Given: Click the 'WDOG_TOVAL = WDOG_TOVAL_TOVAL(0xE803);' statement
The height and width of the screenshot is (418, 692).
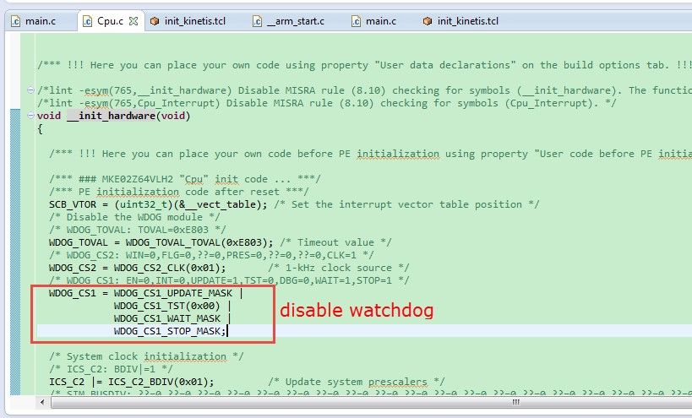Looking at the screenshot, I should [x=161, y=242].
